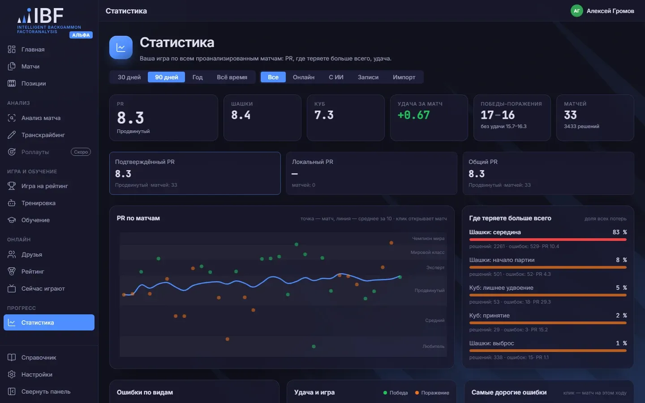The height and width of the screenshot is (403, 645).
Task: Open Анализ матча scan icon
Action: (12, 118)
